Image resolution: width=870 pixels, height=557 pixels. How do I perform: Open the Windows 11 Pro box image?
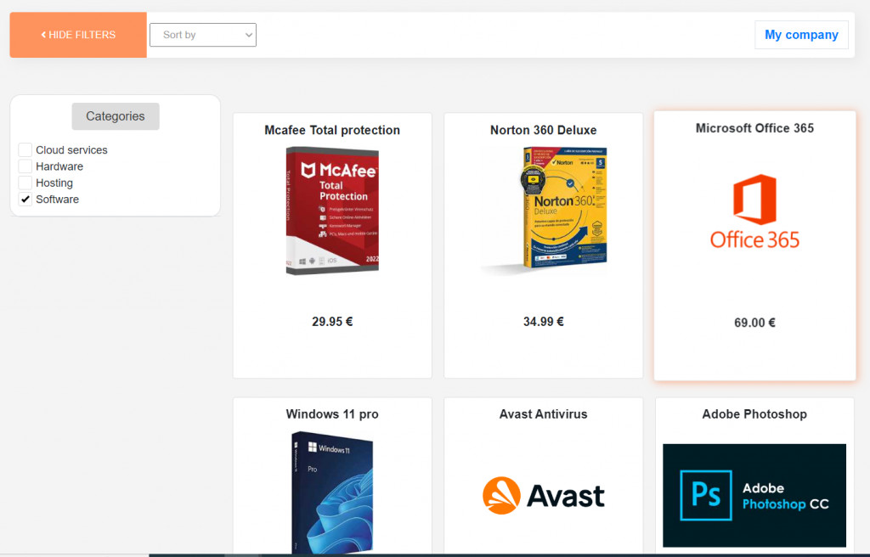[332, 492]
